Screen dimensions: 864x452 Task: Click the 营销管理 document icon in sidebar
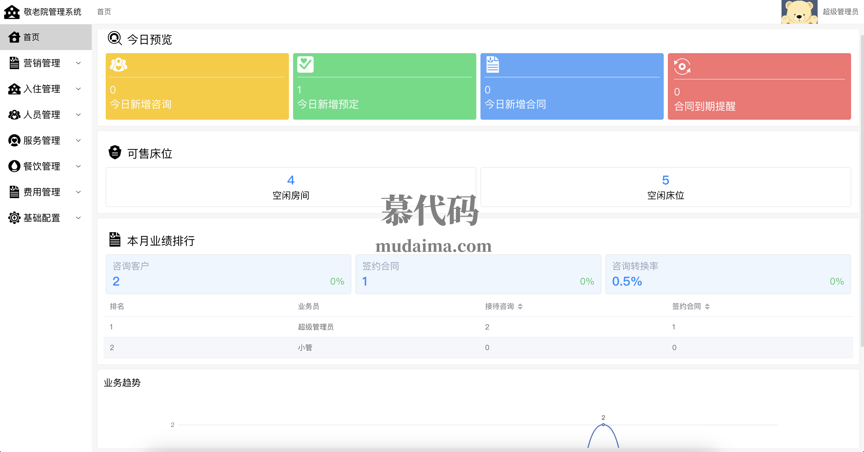[x=14, y=63]
